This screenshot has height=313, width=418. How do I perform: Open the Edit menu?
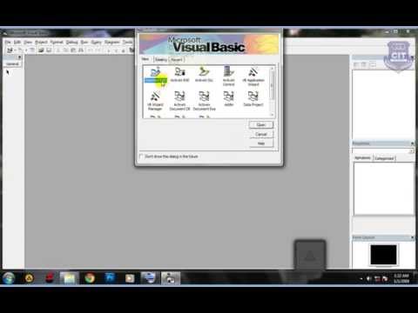[x=17, y=43]
